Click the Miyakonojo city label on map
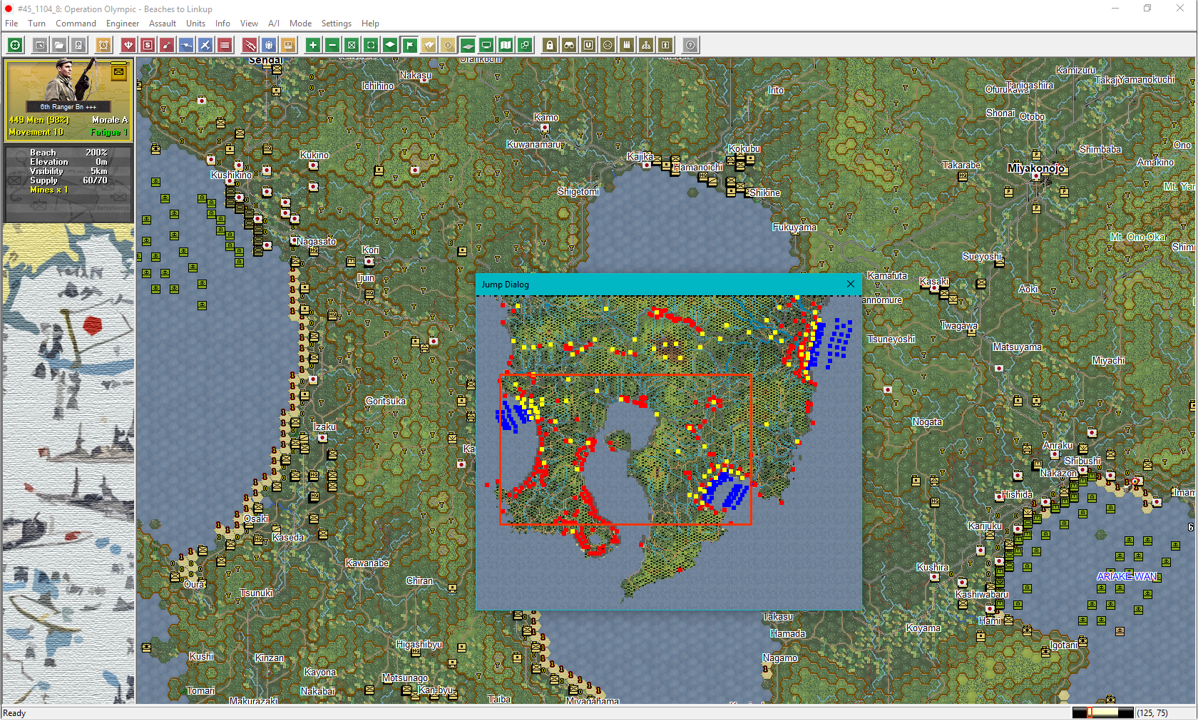 tap(1036, 168)
